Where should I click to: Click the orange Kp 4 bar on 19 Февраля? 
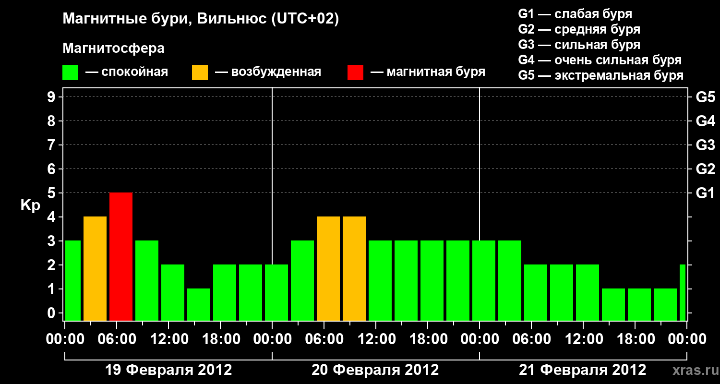pos(95,268)
